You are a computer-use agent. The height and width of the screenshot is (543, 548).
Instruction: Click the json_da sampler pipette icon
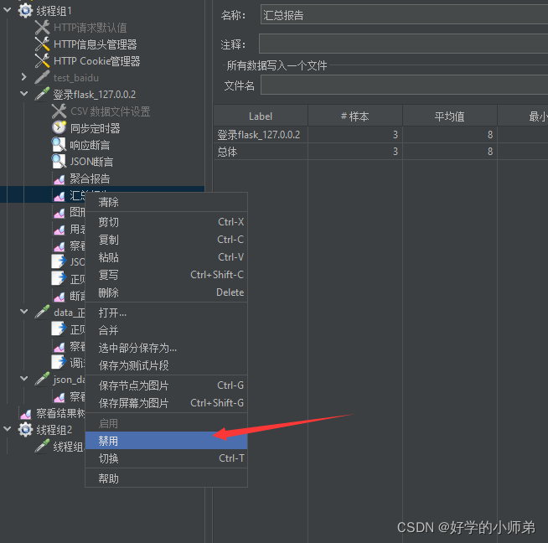42,379
